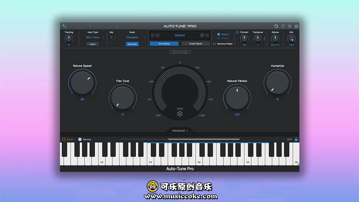Click the Retune Speed knob
Screen dimensions: 359x202
[82, 83]
